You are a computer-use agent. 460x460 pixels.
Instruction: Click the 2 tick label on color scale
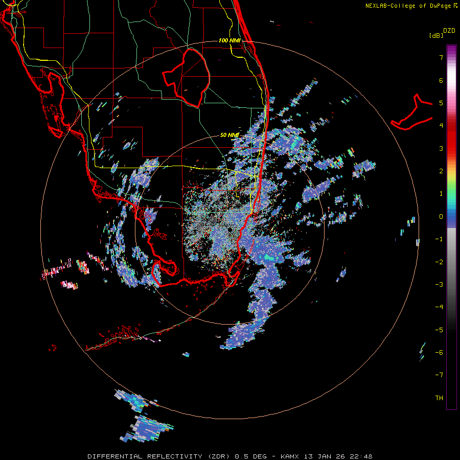(x=441, y=171)
